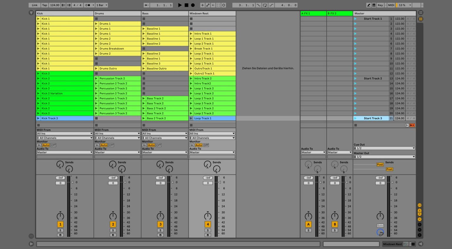Click the Phase Nudge Down bars icon

pyautogui.click(x=64, y=5)
